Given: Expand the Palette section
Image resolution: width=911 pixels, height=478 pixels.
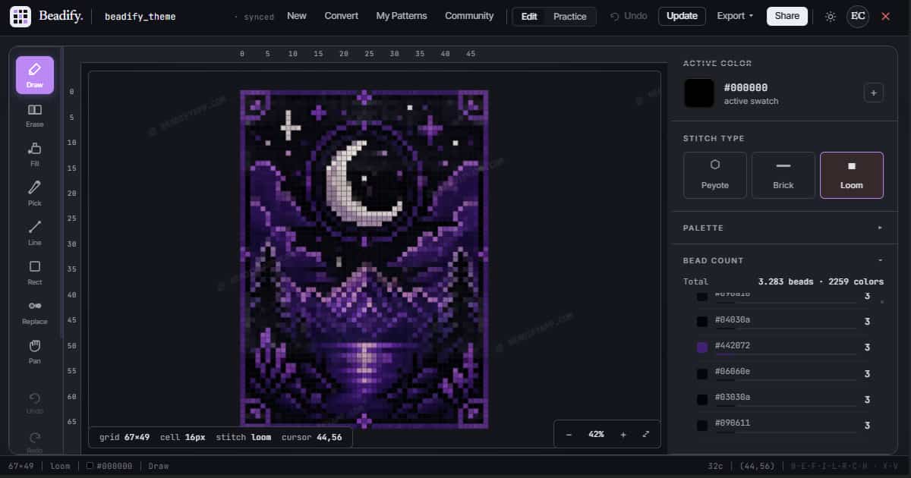Looking at the screenshot, I should tap(783, 228).
